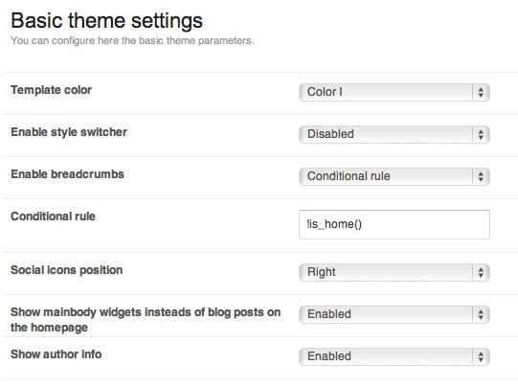The image size is (518, 387).
Task: Click the Social icons position label
Action: point(67,270)
